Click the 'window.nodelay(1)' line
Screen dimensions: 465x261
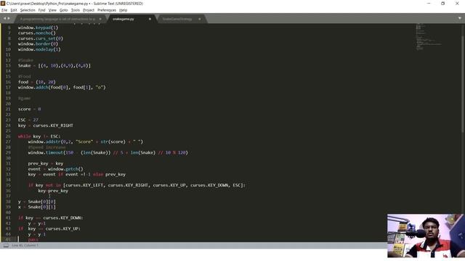pyautogui.click(x=39, y=49)
